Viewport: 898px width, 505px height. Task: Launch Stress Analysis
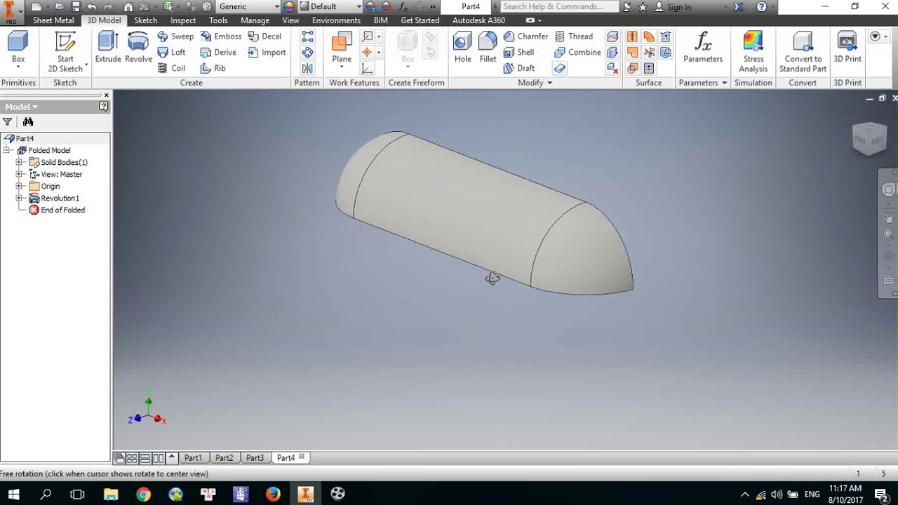pos(753,51)
